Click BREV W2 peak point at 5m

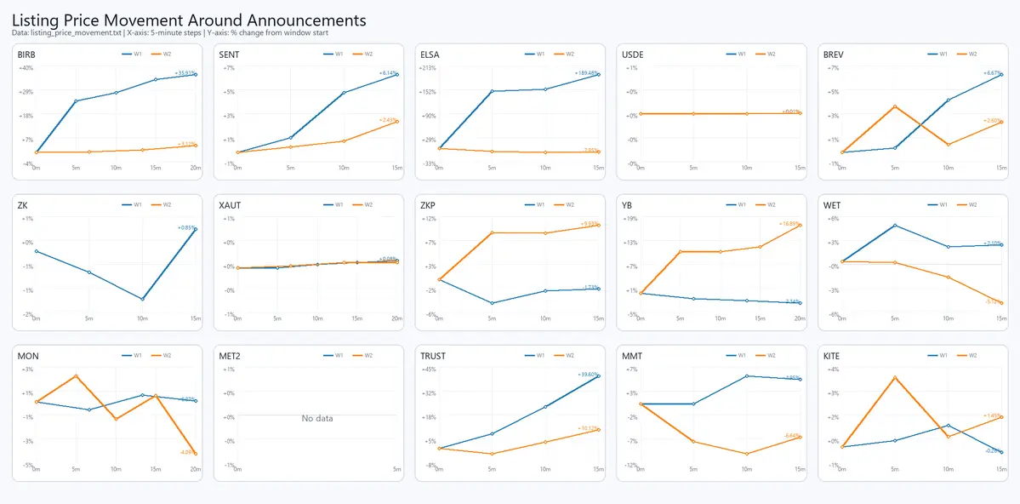click(895, 106)
